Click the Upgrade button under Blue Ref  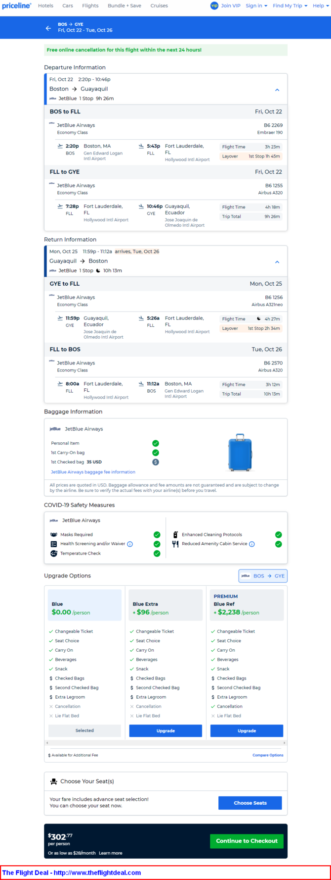247,731
